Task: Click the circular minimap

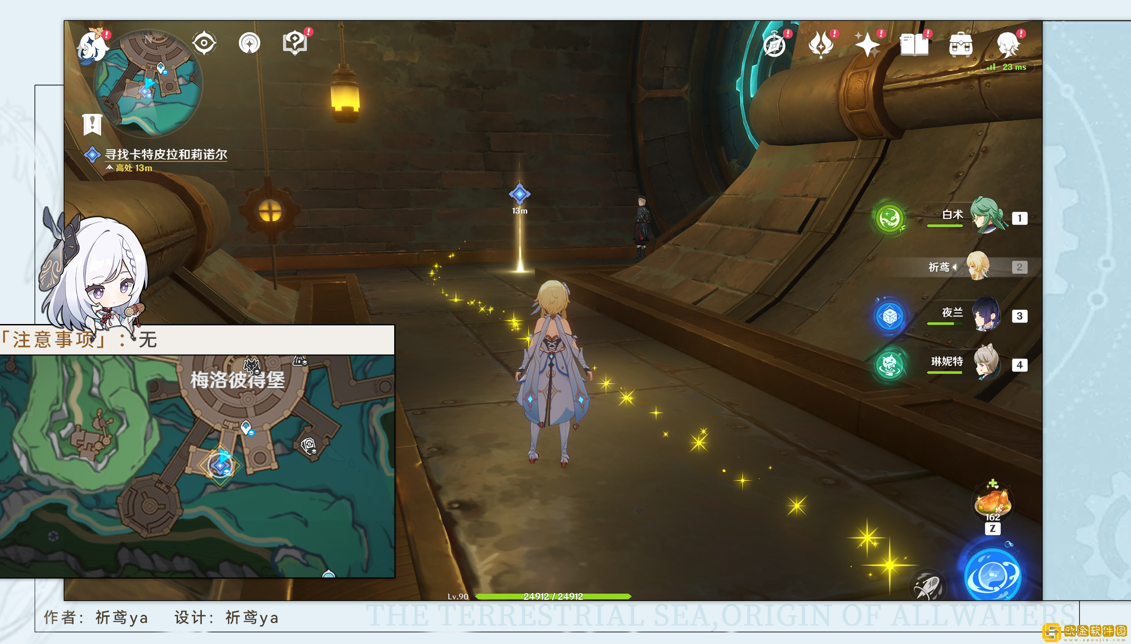Action: click(148, 84)
